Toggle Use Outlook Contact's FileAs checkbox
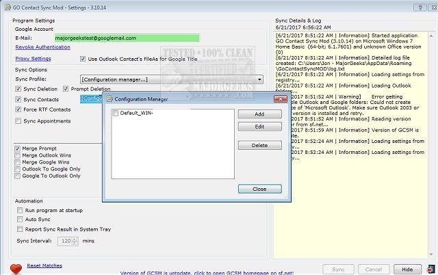The height and width of the screenshot is (275, 438). 83,59
